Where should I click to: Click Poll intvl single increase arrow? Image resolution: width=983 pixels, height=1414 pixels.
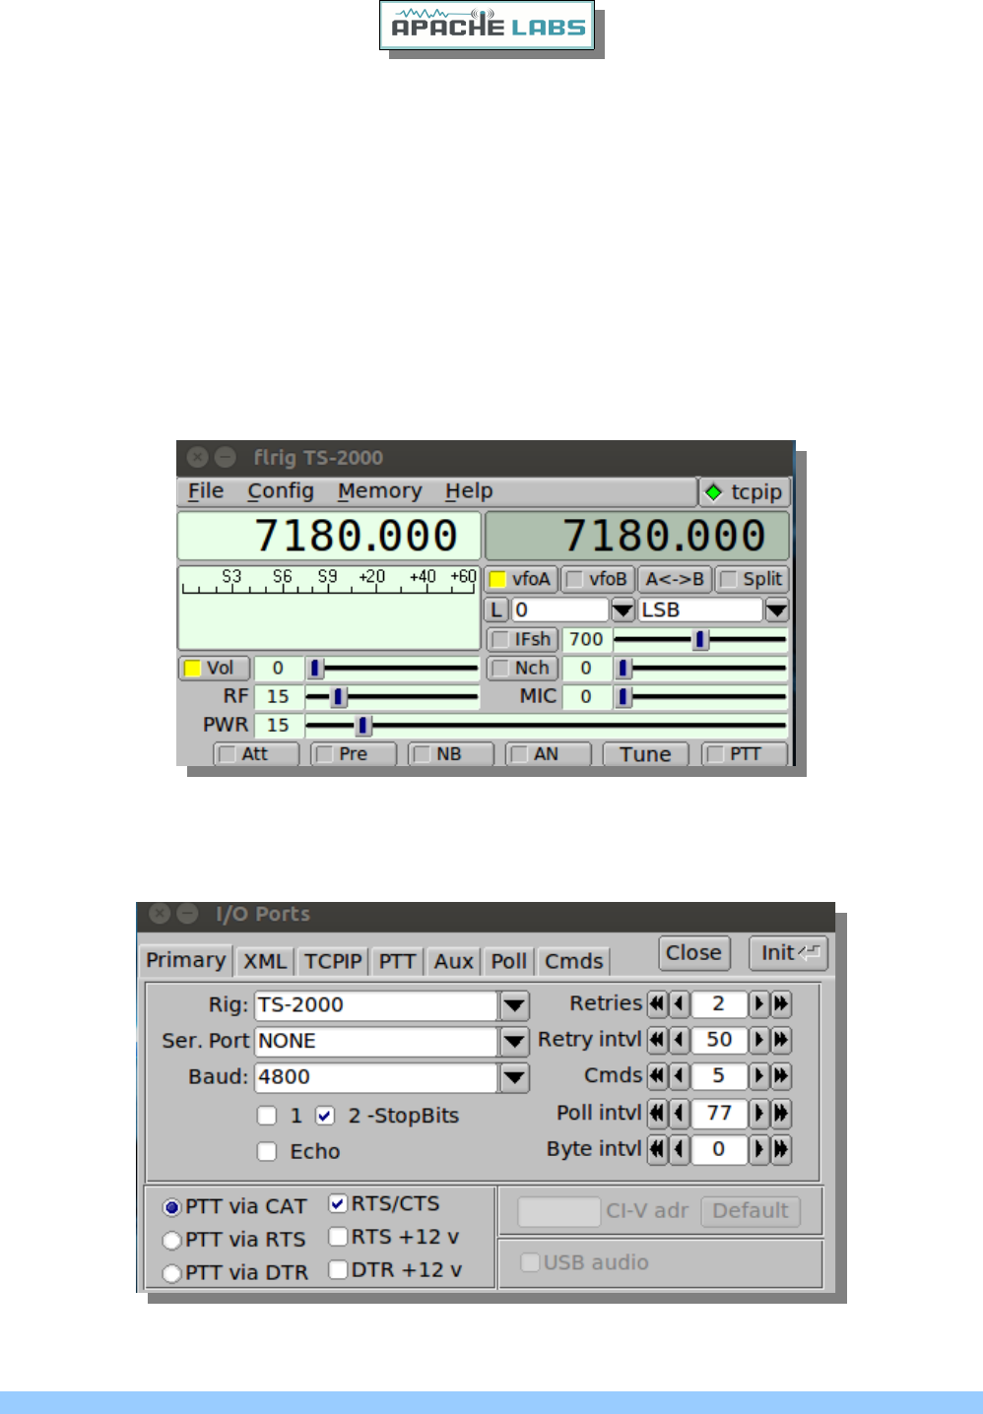tap(758, 1113)
